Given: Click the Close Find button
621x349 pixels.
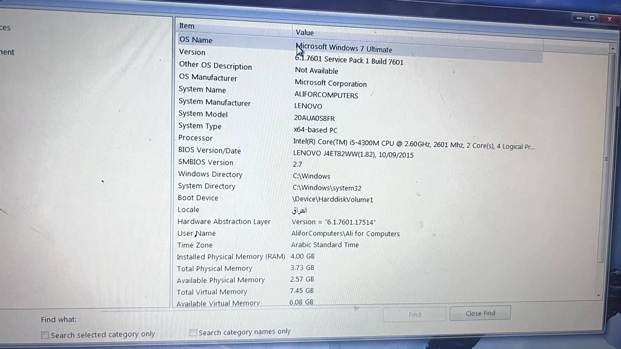Looking at the screenshot, I should [480, 313].
